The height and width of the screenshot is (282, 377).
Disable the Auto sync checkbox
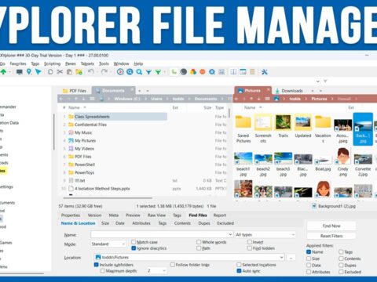coord(239,271)
